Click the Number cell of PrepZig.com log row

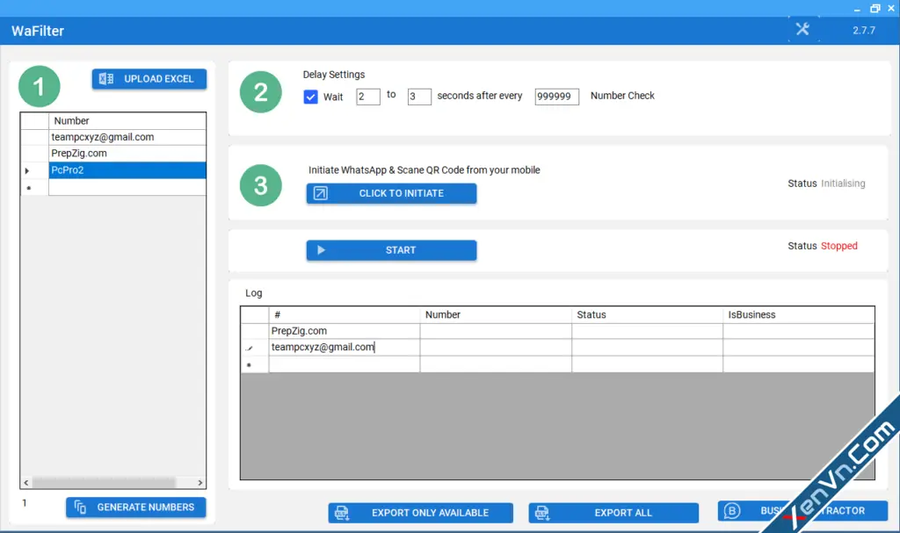click(496, 331)
